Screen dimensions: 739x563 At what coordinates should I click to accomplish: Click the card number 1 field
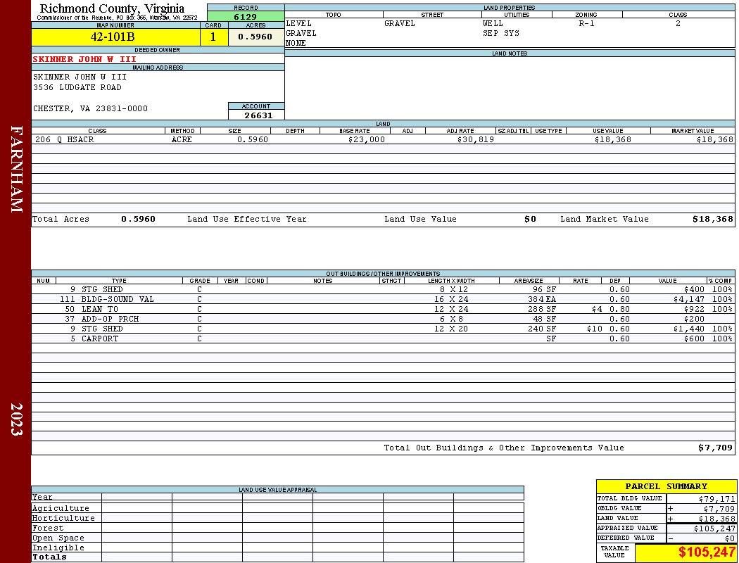coord(213,37)
